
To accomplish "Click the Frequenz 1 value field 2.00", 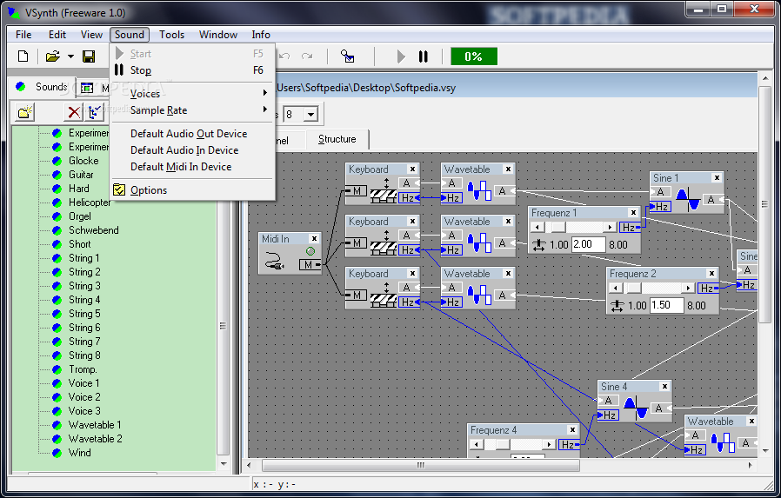I will pyautogui.click(x=588, y=244).
